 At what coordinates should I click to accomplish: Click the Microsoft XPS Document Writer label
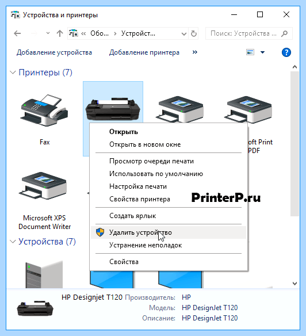pyautogui.click(x=44, y=222)
